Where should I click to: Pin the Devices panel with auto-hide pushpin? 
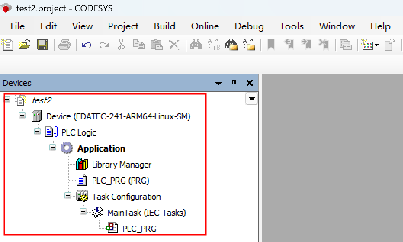coord(234,83)
